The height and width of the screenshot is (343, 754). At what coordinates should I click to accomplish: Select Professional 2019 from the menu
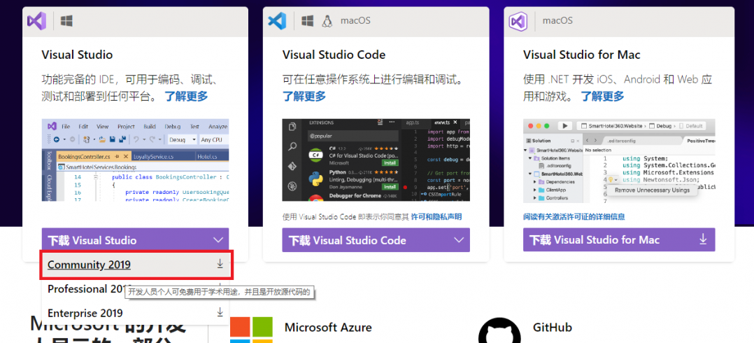[135, 289]
